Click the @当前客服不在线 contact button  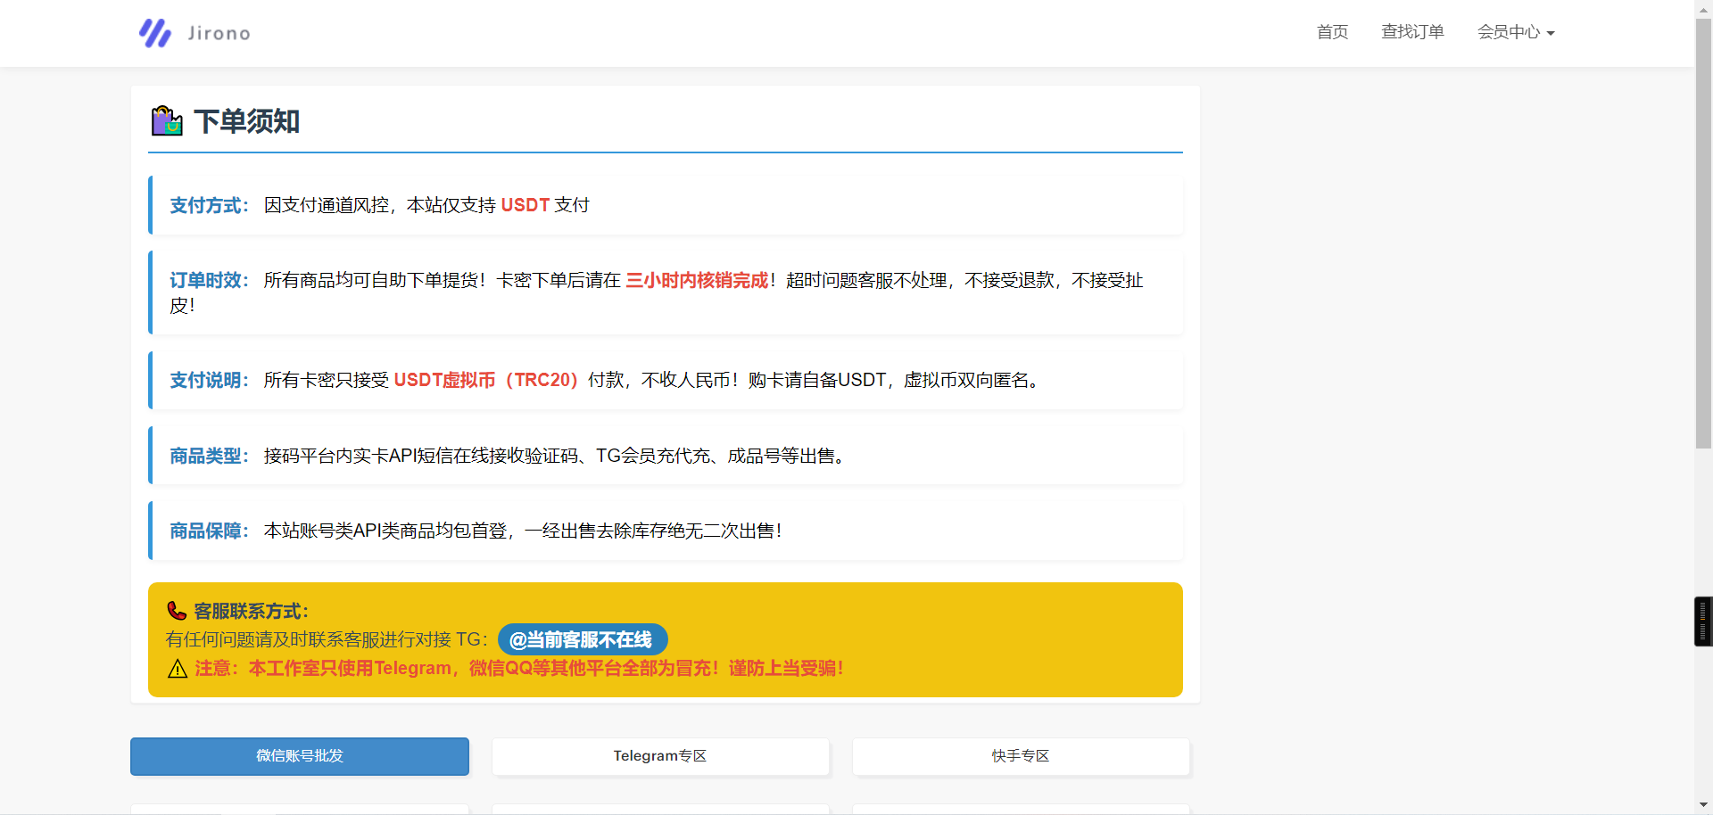point(583,639)
